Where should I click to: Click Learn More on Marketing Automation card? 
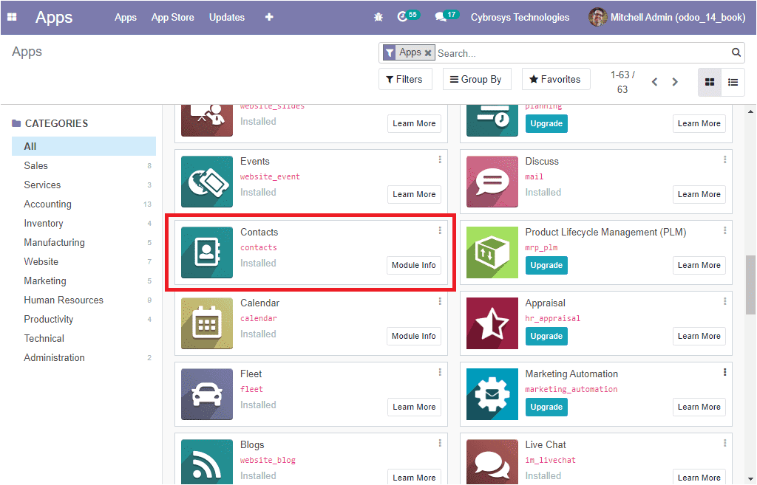699,407
